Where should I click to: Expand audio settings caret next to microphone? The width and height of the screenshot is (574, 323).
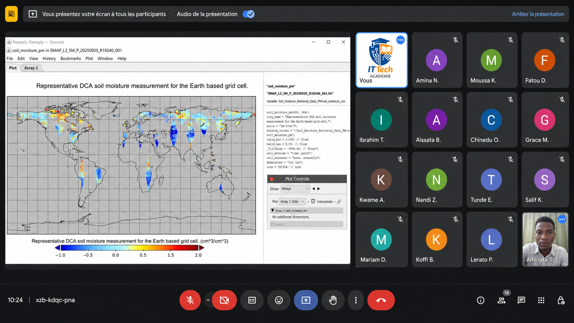pyautogui.click(x=208, y=300)
